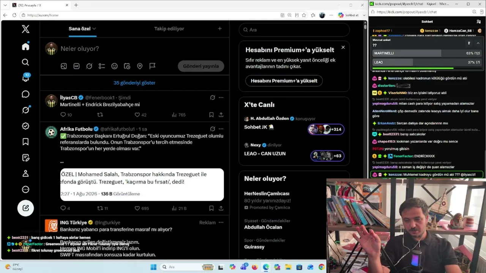Show the 35 new posts

(x=134, y=83)
